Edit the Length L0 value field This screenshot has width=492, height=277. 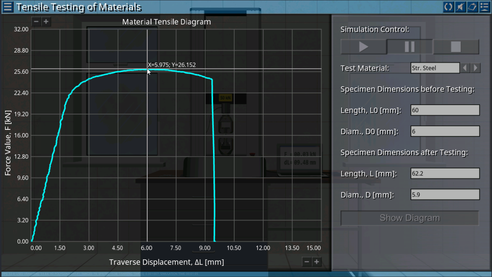coord(445,110)
